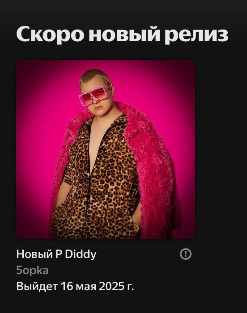Image resolution: width=247 pixels, height=313 pixels.
Task: Click the word релиз in the heading
Action: point(196,34)
